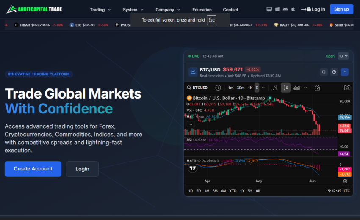Click the LTC ticker coin icon

(x=72, y=25)
